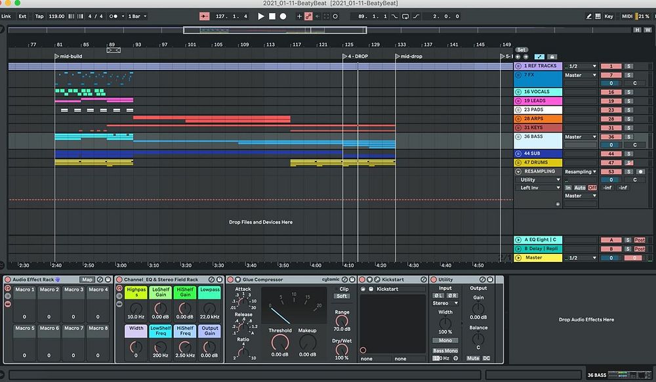Open the quantization 1 Bar dropdown
Viewport: 656px width, 382px height.
click(x=136, y=16)
